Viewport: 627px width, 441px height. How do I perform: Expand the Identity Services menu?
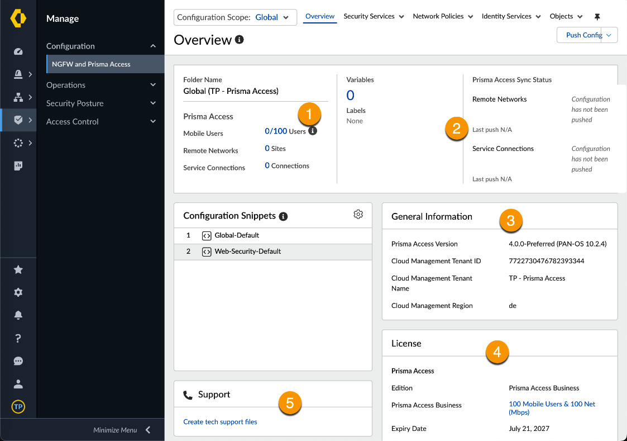(x=511, y=16)
